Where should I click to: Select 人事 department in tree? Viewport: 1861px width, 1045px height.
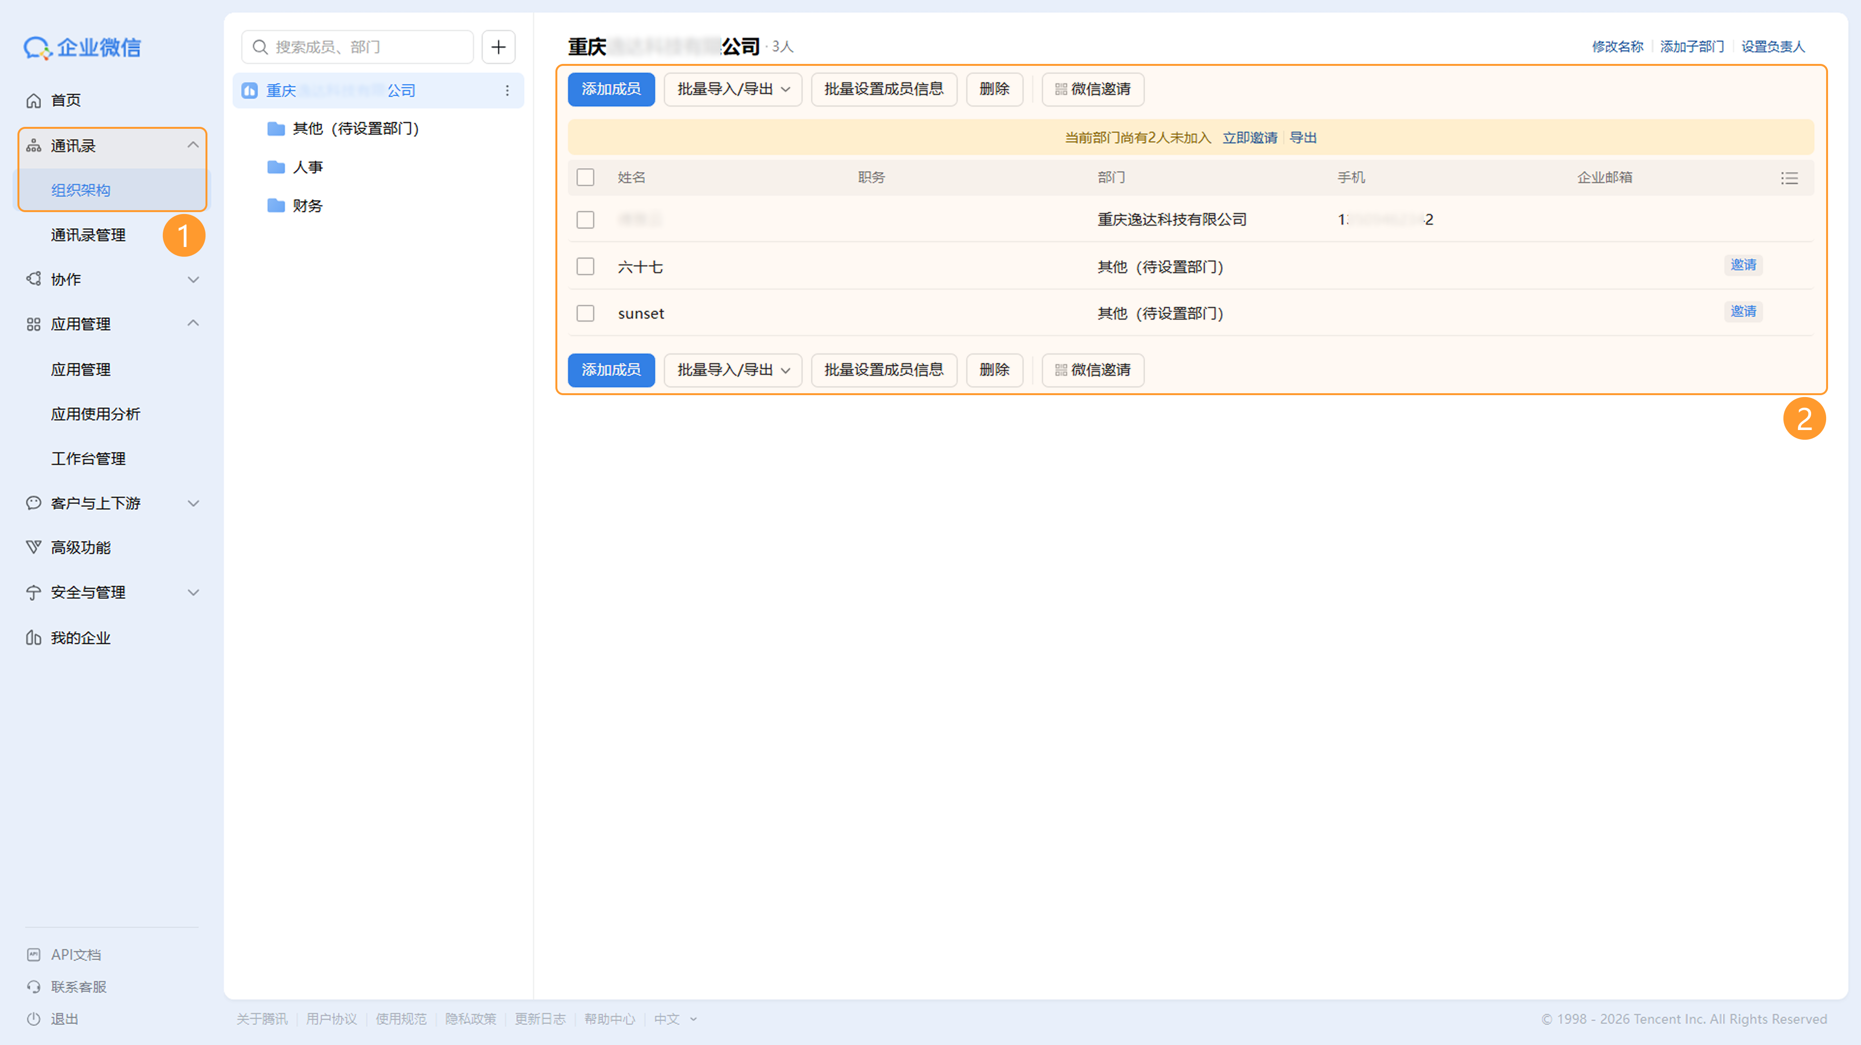click(308, 168)
